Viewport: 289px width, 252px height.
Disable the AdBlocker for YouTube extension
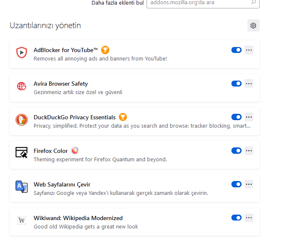pyautogui.click(x=236, y=50)
